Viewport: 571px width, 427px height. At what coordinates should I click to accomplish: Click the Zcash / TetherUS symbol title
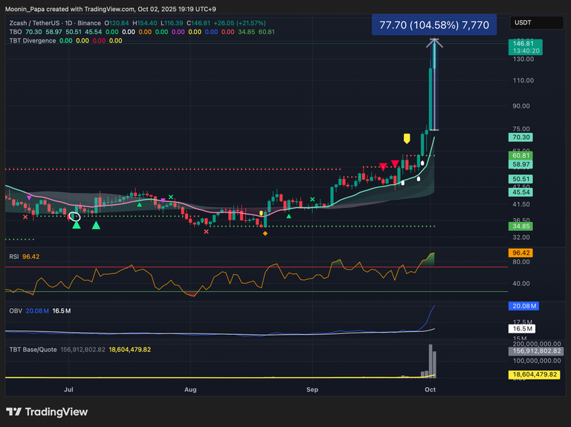(37, 22)
